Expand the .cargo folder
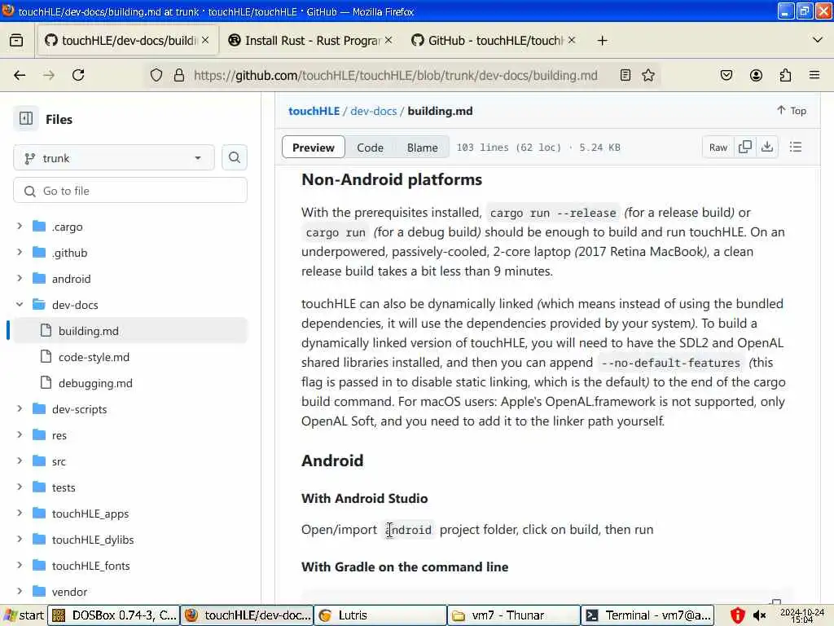Screen dimensions: 834x626 pos(20,227)
